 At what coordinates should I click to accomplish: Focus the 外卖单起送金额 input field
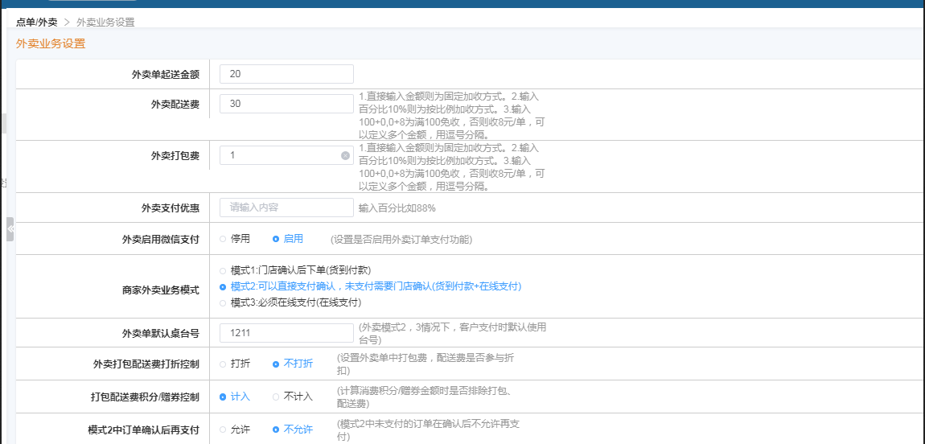click(286, 74)
